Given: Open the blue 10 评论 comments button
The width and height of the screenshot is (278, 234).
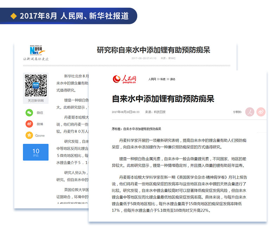Looking at the screenshot, I should 36,152.
